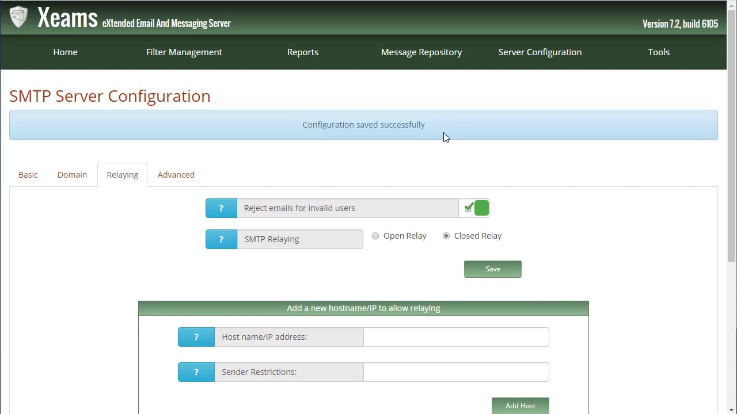Image resolution: width=737 pixels, height=414 pixels.
Task: Open the Tools menu
Action: point(659,52)
